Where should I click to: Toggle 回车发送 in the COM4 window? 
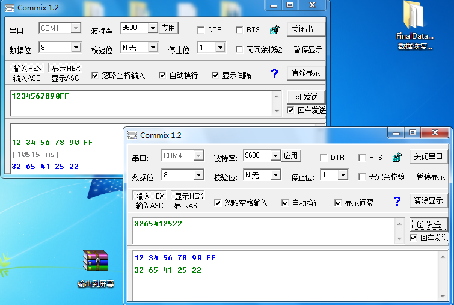[414, 238]
